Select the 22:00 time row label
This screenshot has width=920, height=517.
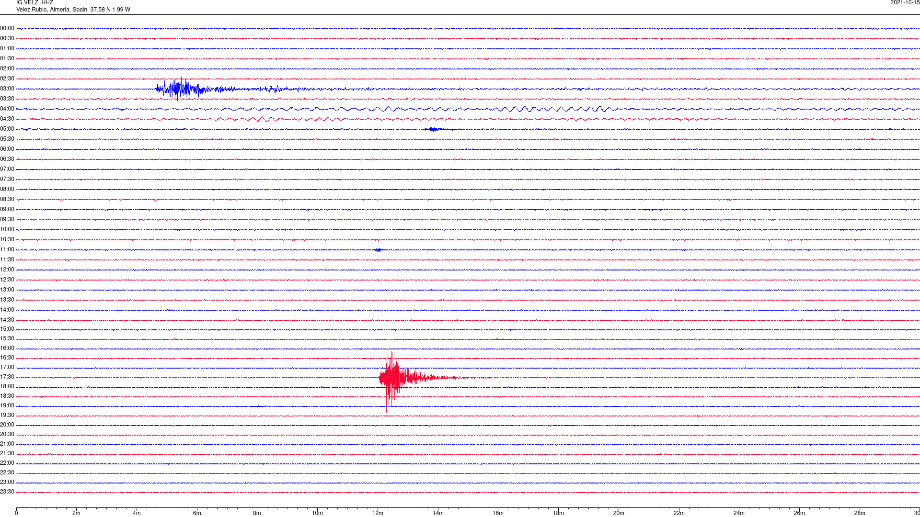(7, 463)
